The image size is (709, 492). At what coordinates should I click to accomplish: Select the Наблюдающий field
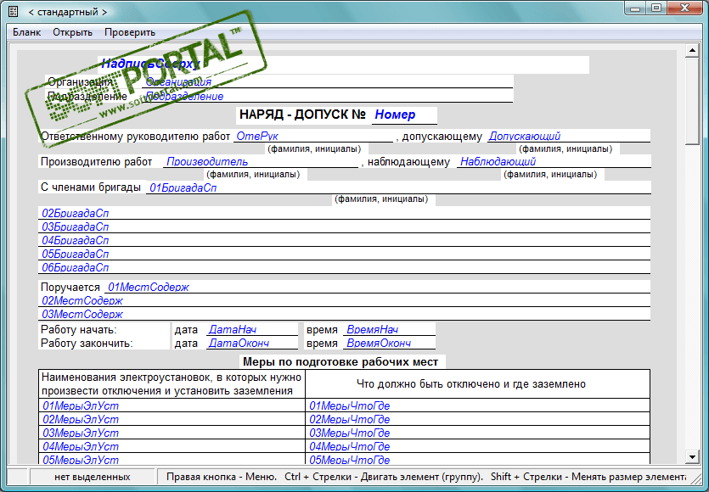click(x=554, y=161)
